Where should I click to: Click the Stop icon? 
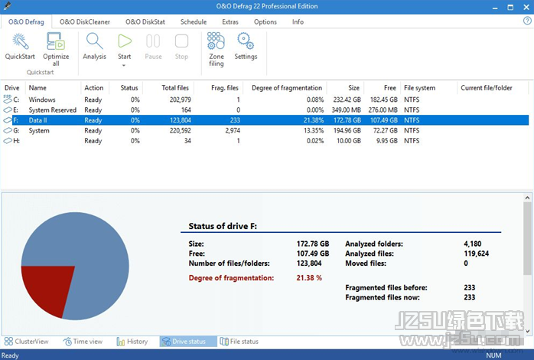point(181,41)
